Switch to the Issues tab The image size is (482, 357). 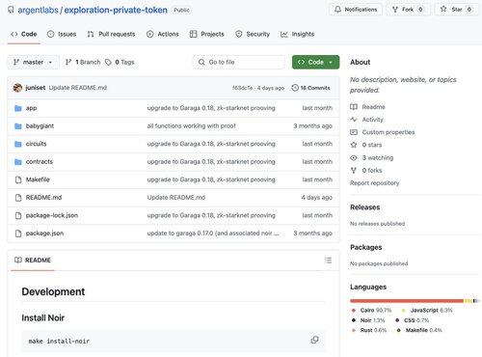tap(62, 34)
